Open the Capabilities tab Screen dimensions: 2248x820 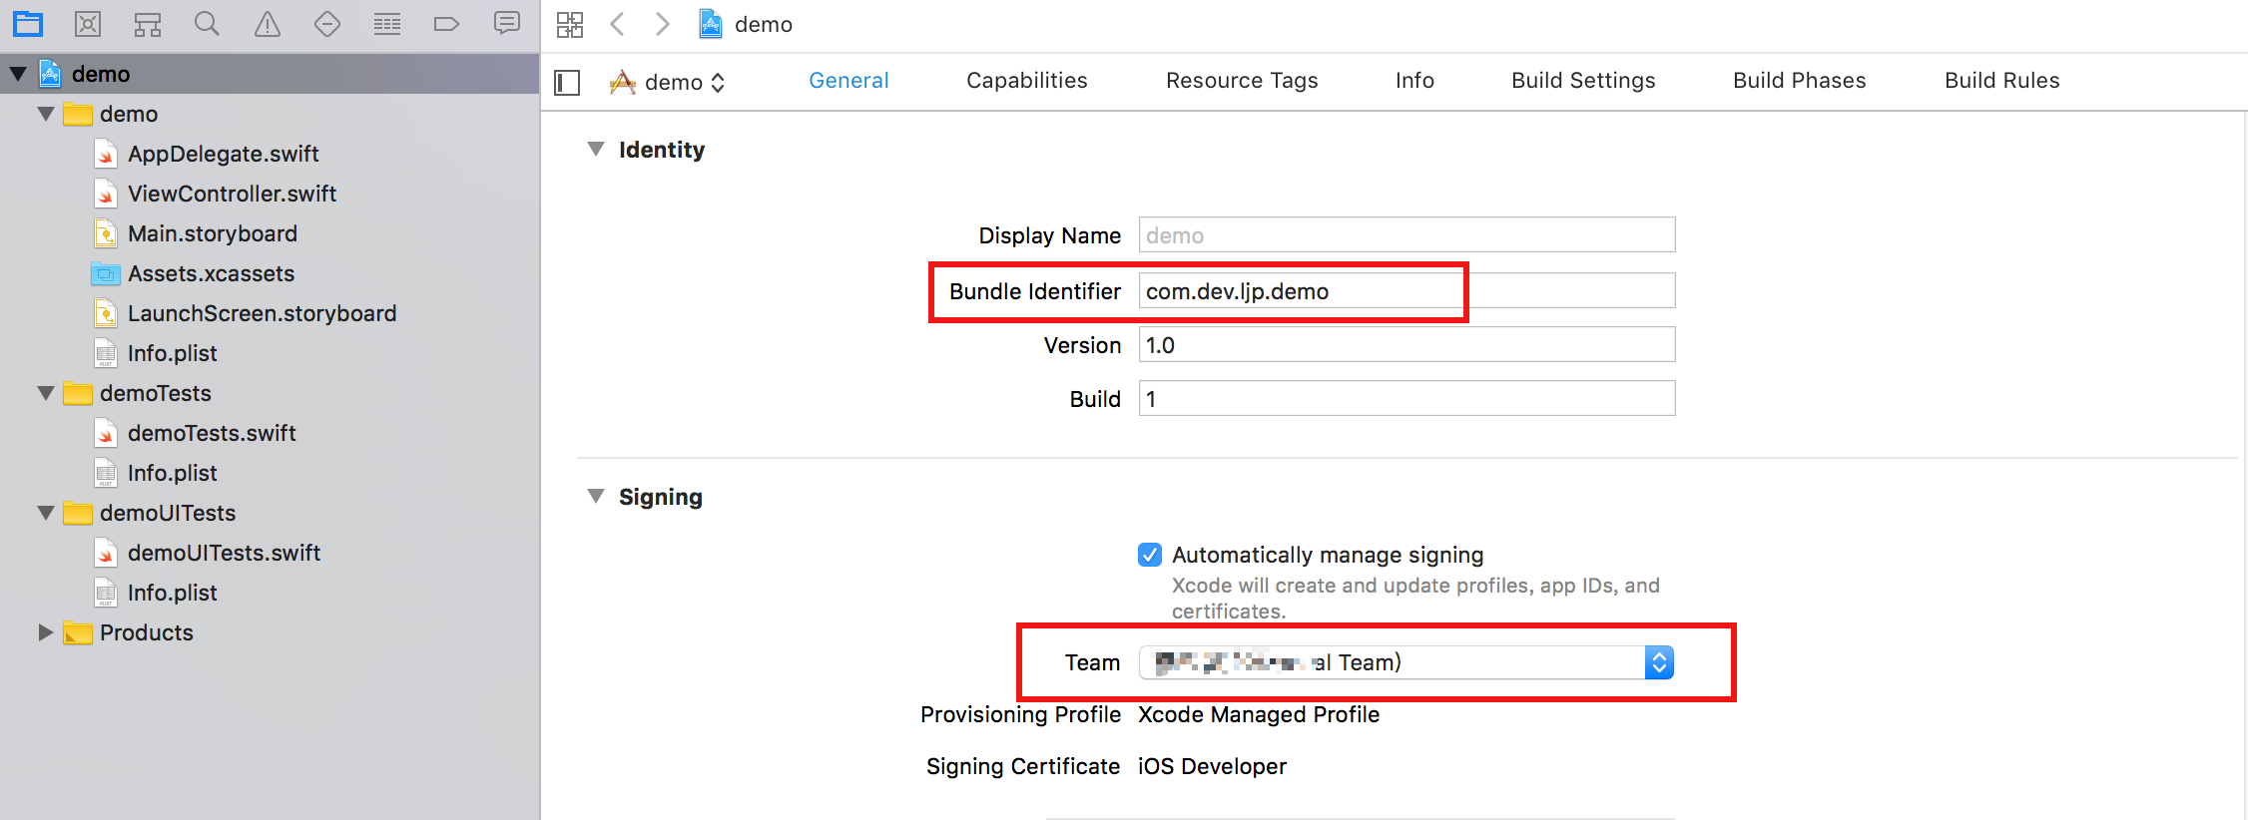(1026, 81)
